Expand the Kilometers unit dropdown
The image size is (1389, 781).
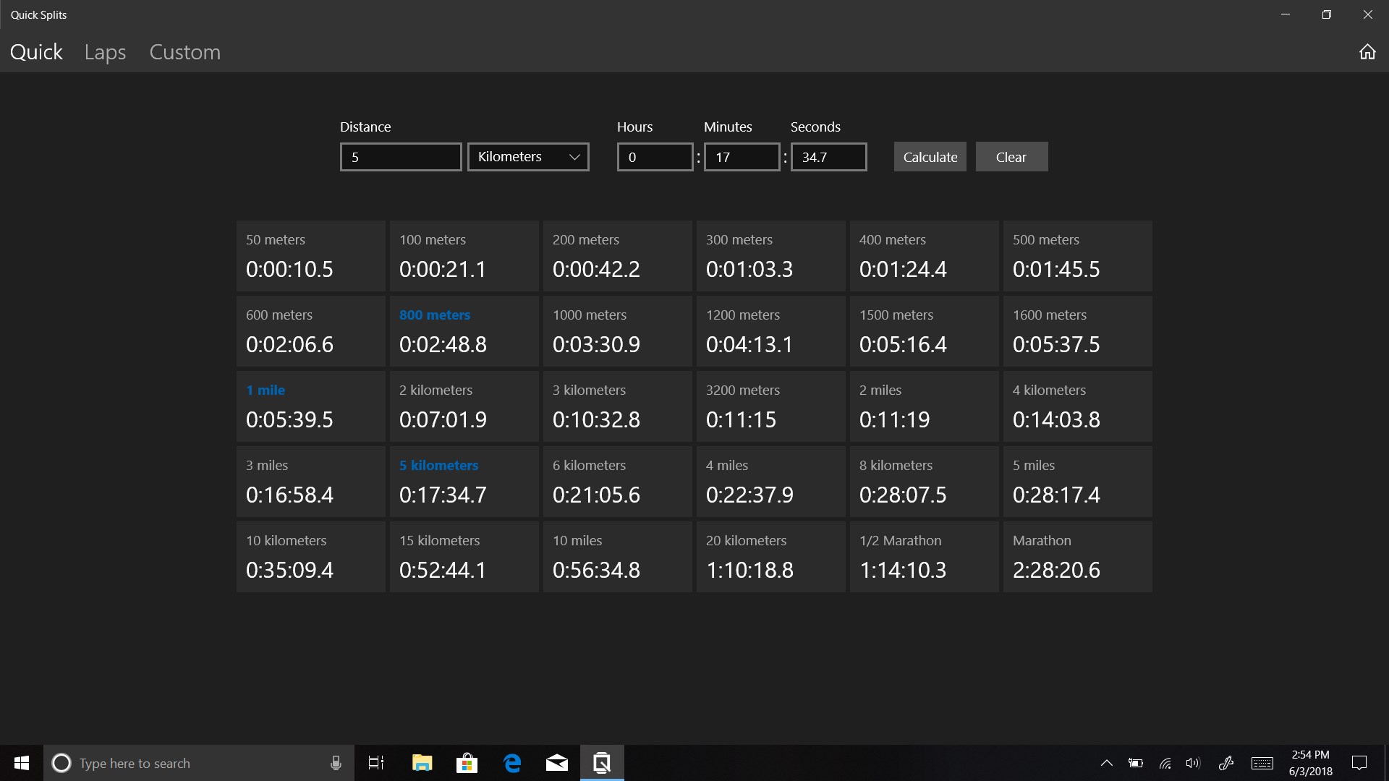point(528,157)
